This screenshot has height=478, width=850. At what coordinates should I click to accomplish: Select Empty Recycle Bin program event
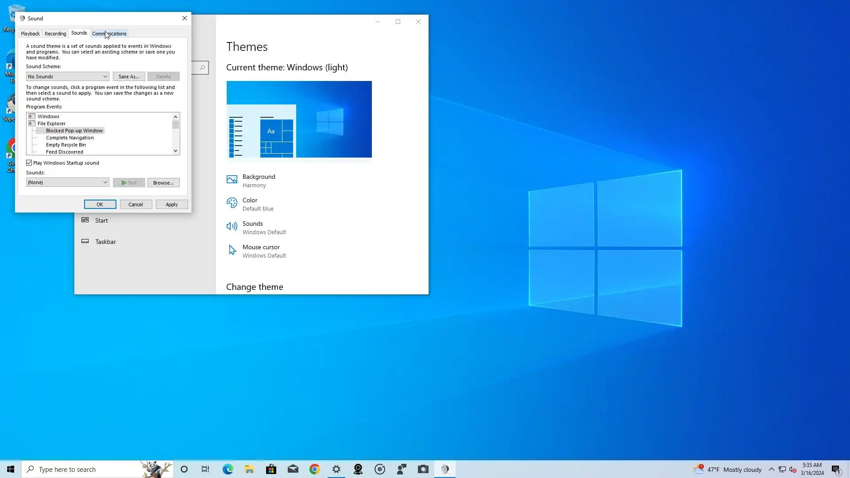pyautogui.click(x=66, y=145)
